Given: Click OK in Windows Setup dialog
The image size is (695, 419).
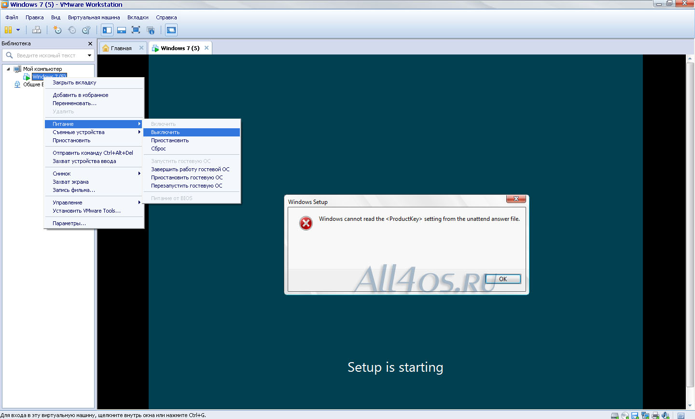Looking at the screenshot, I should coord(503,279).
